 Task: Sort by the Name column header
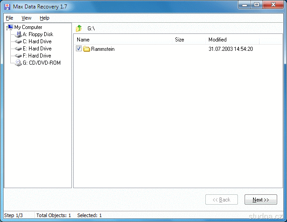click(123, 40)
